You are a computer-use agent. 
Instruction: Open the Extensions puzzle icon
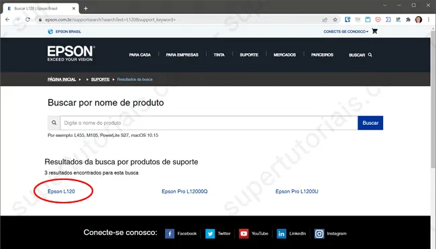408,19
